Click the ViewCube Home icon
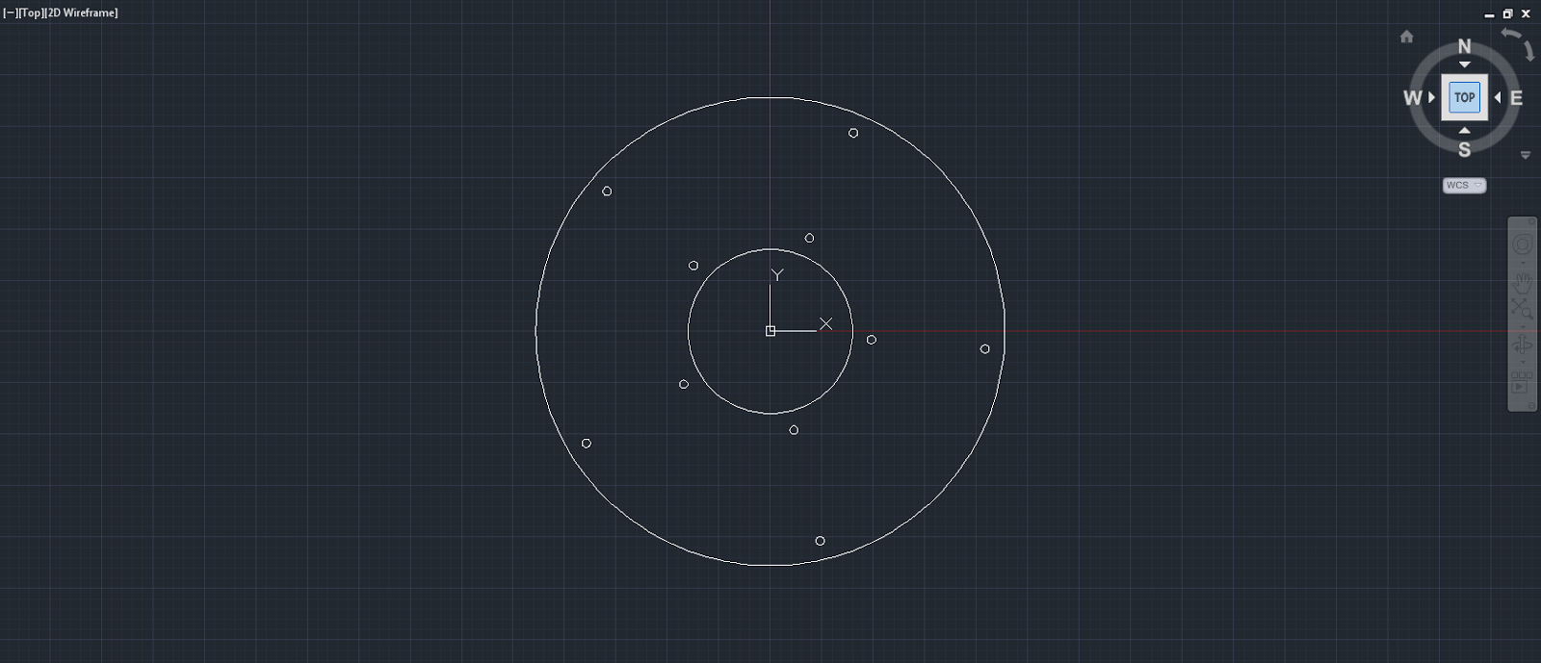The width and height of the screenshot is (1541, 663). coord(1406,37)
